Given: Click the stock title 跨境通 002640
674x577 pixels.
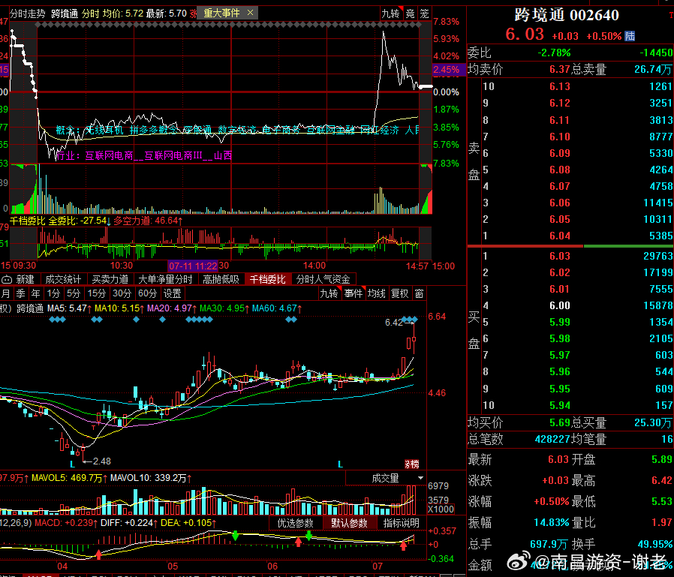Looking at the screenshot, I should click(567, 16).
